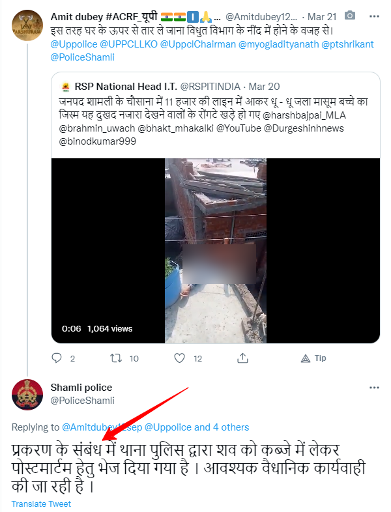The image size is (391, 512).
Task: Open Shamli police profile picture
Action: (x=26, y=393)
